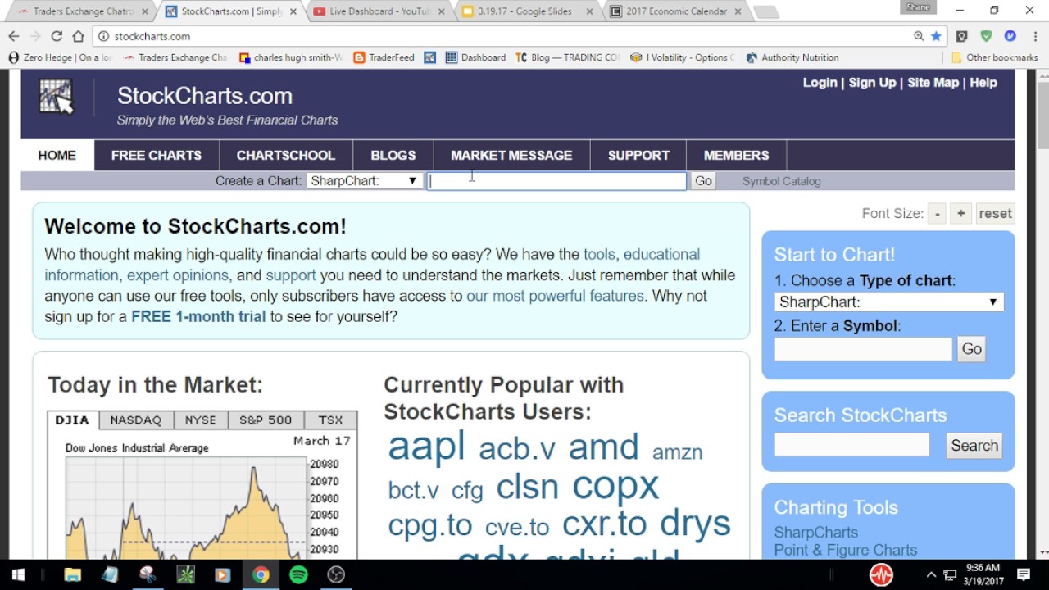This screenshot has height=590, width=1049.
Task: Open File Explorer from taskbar
Action: (x=72, y=574)
